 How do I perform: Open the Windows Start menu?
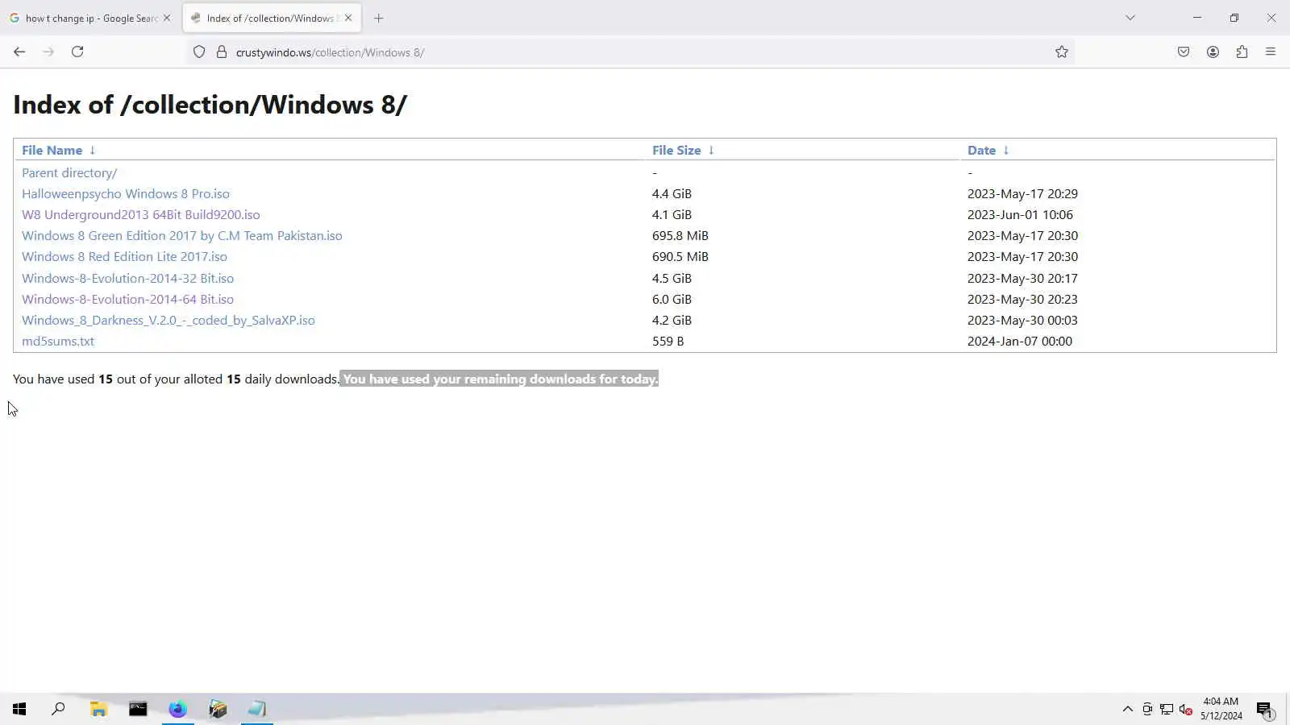19,709
